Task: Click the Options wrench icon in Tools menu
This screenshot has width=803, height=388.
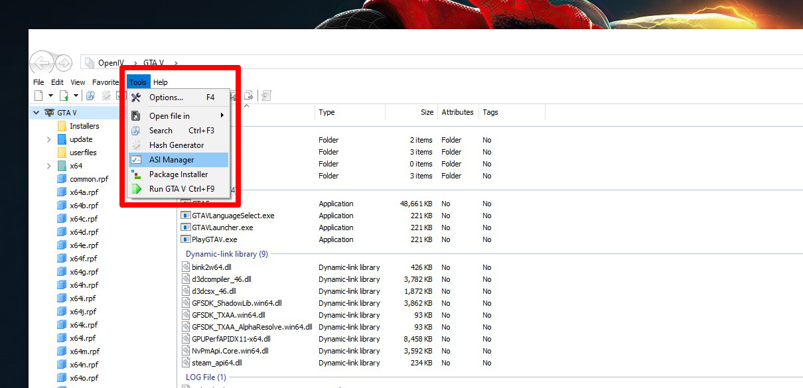Action: point(136,97)
